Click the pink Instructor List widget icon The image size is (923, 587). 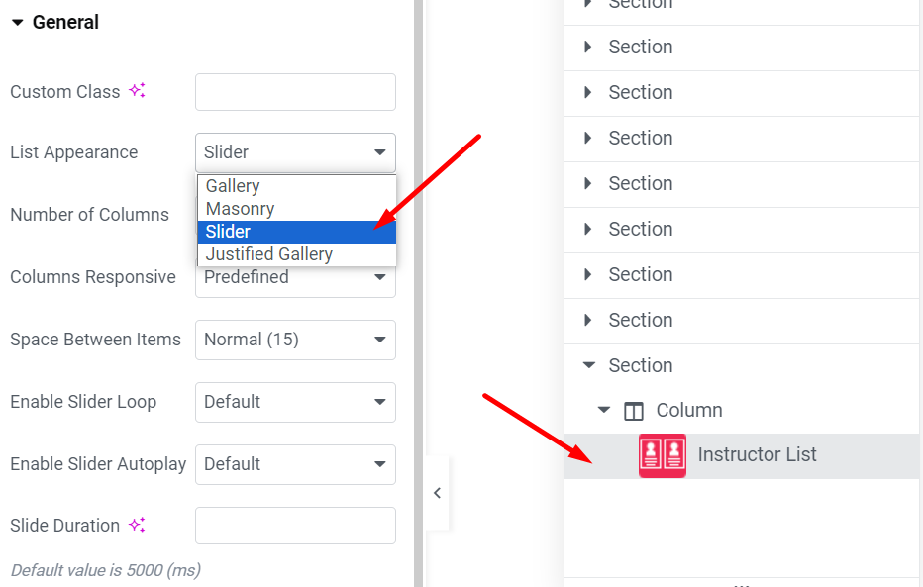pyautogui.click(x=663, y=455)
